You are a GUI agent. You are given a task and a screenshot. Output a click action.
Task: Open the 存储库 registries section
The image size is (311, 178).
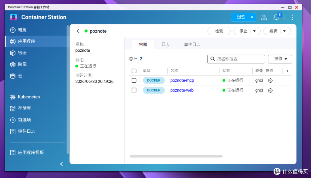click(x=20, y=108)
